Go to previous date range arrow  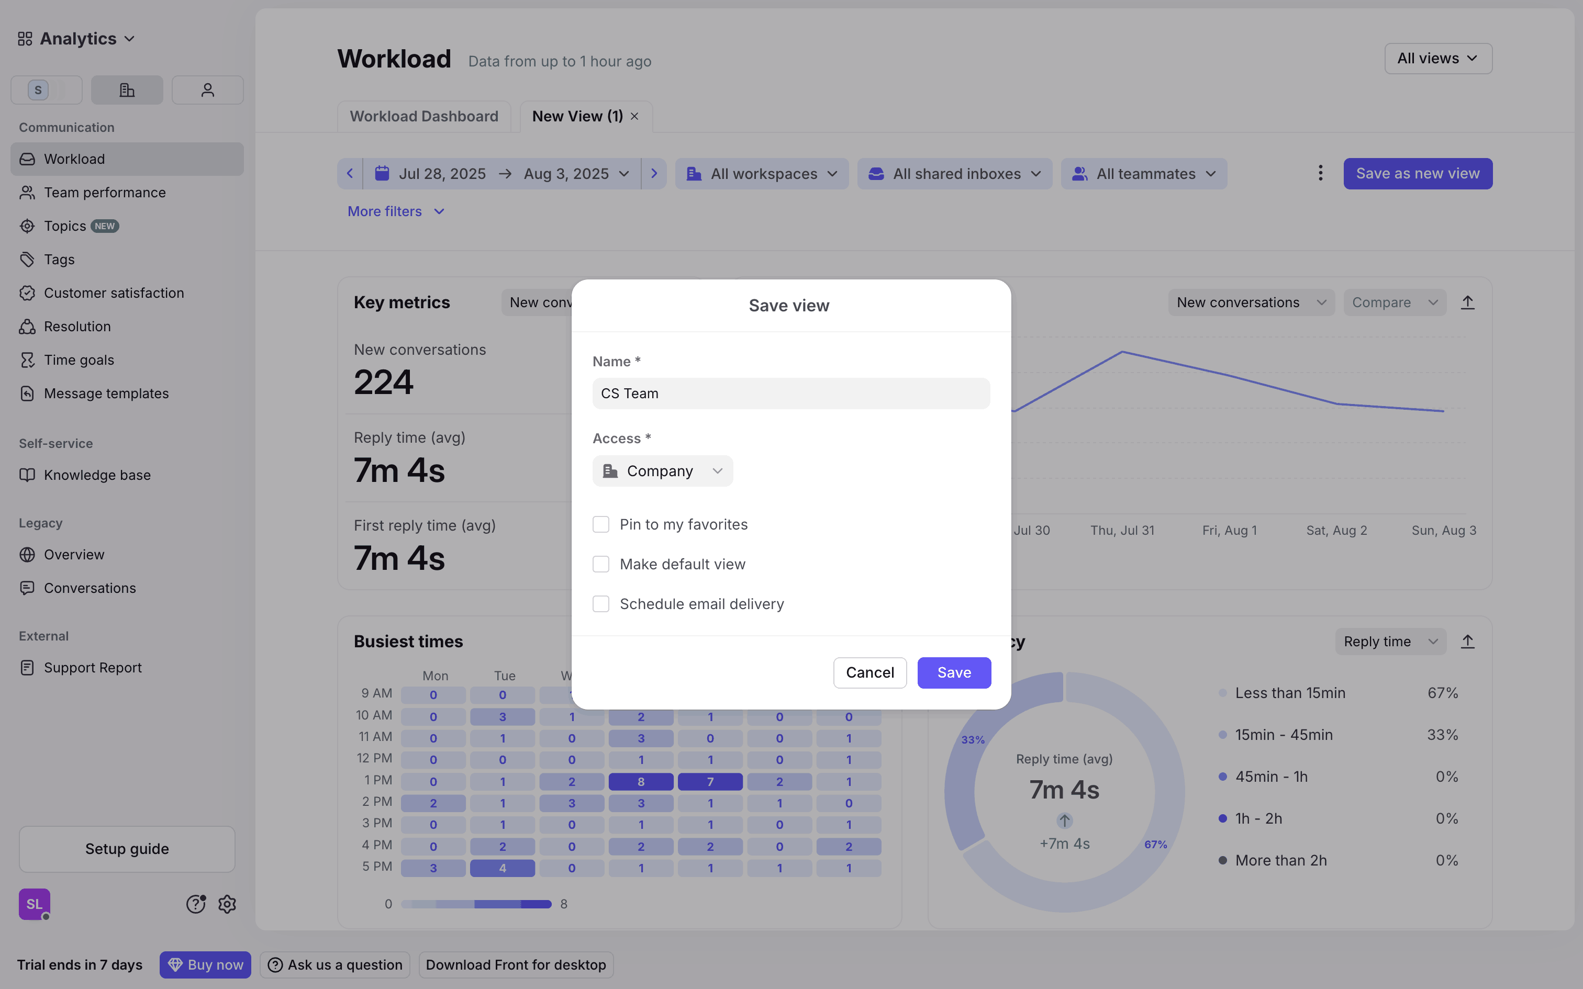click(x=350, y=173)
